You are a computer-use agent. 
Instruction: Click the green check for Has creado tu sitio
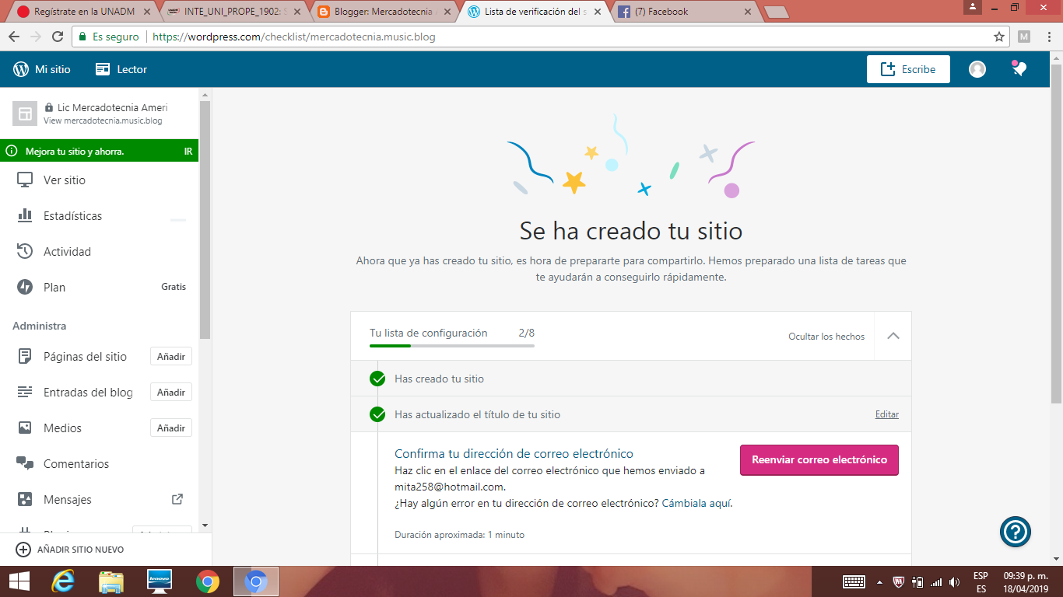pyautogui.click(x=377, y=379)
